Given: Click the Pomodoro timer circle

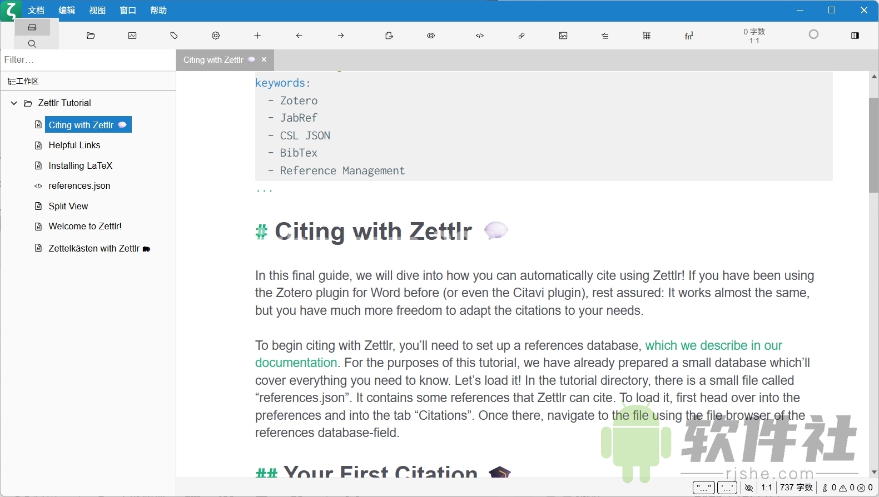Looking at the screenshot, I should pos(814,34).
